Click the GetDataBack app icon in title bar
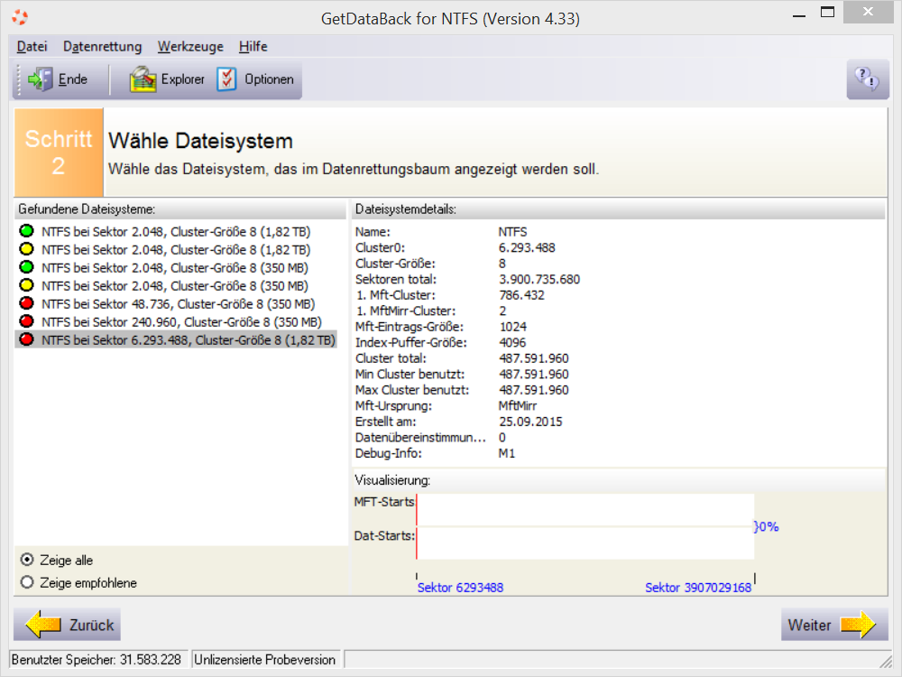The height and width of the screenshot is (677, 902). (20, 18)
